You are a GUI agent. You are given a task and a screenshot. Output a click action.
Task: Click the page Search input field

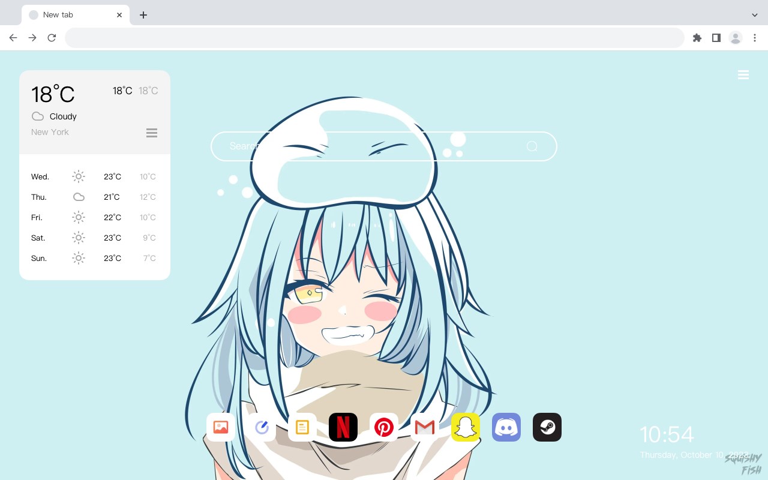(x=384, y=146)
